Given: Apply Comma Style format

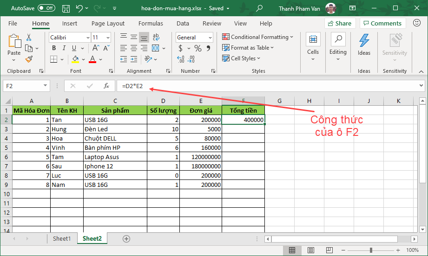Looking at the screenshot, I should [208, 48].
